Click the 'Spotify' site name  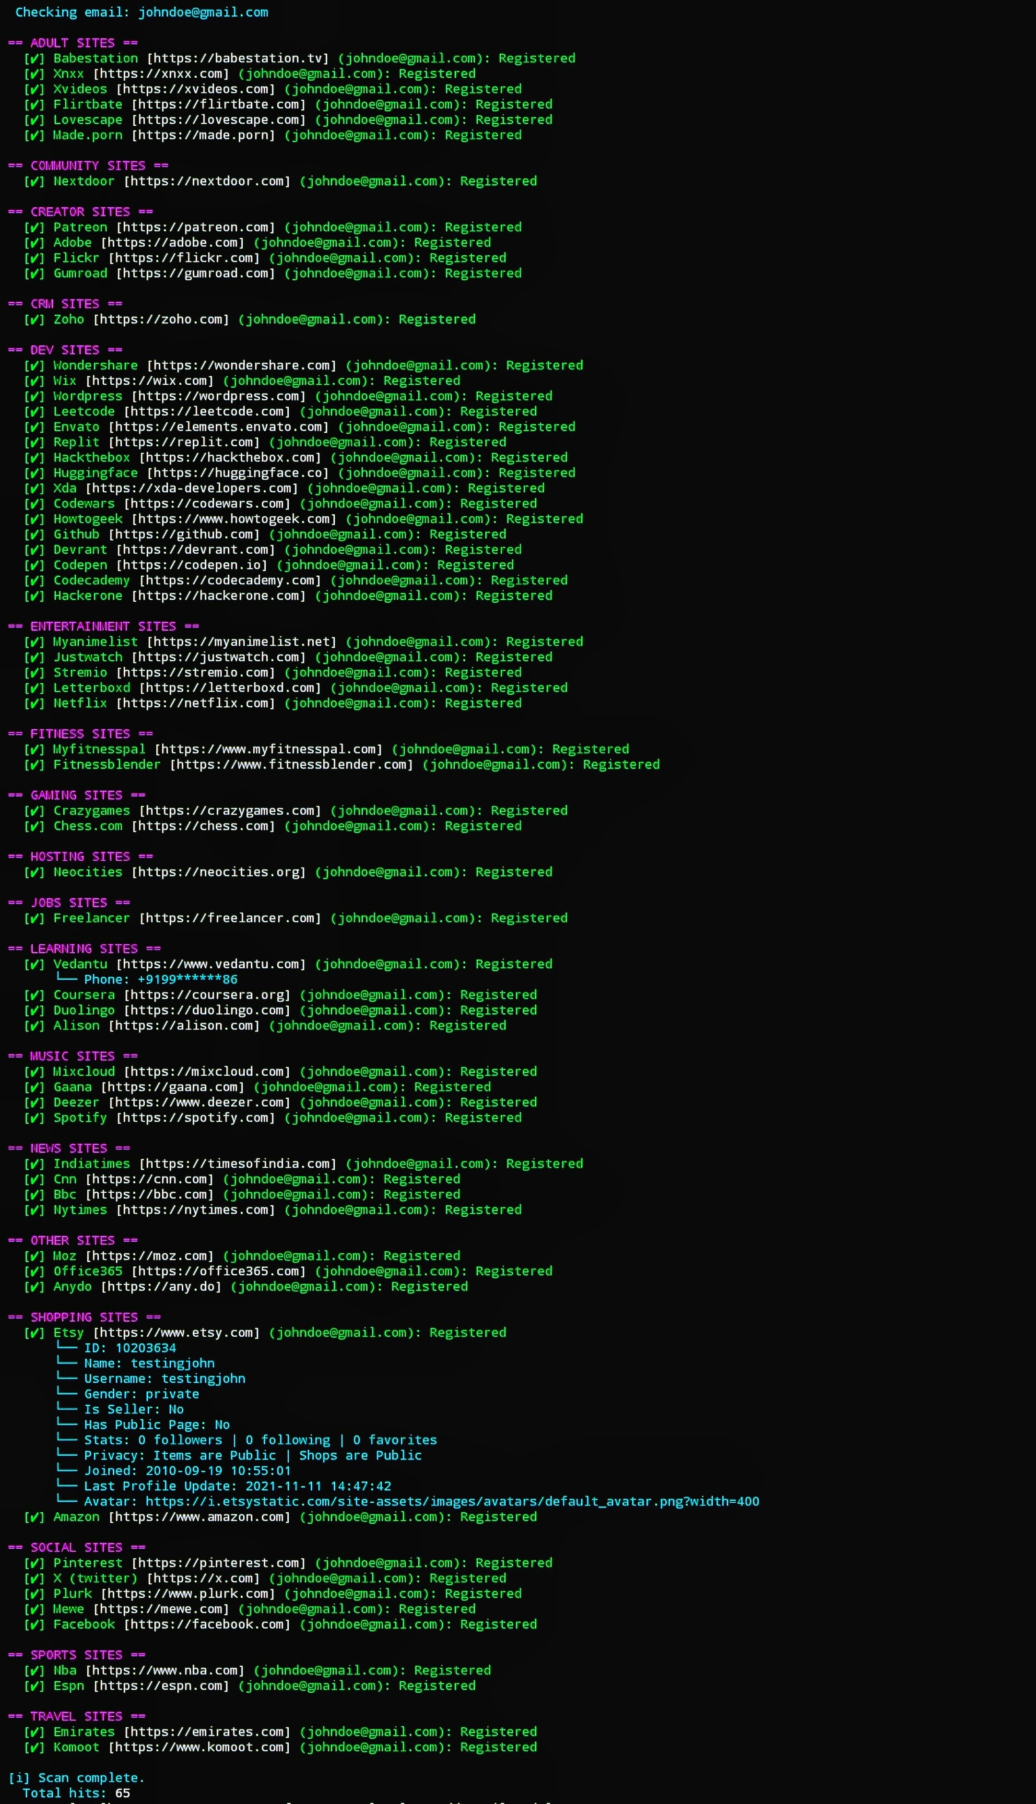(x=81, y=1117)
